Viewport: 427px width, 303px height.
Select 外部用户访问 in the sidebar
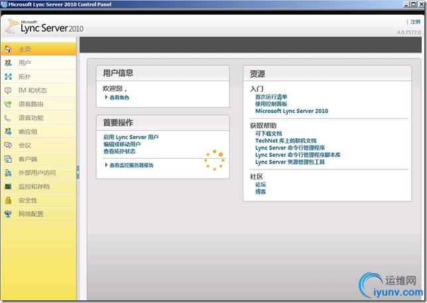tap(38, 173)
